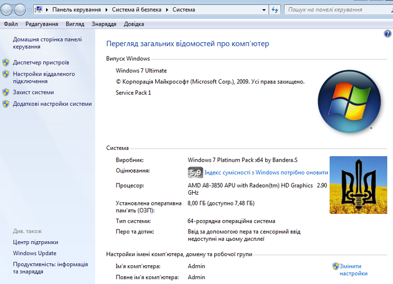Screen dimensions: 393x284
Task: Open Захист системи link
Action: pyautogui.click(x=33, y=92)
